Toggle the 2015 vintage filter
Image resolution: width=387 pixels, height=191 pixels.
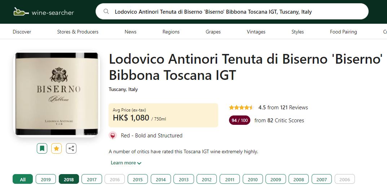tap(138, 179)
